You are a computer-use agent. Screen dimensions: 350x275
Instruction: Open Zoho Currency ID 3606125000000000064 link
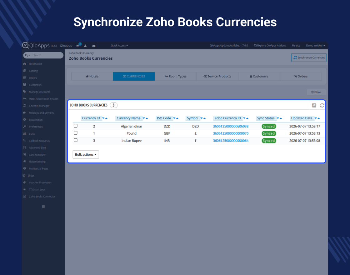(231, 141)
